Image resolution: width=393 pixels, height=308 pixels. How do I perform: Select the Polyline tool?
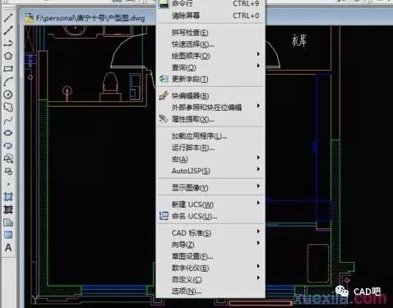point(8,43)
